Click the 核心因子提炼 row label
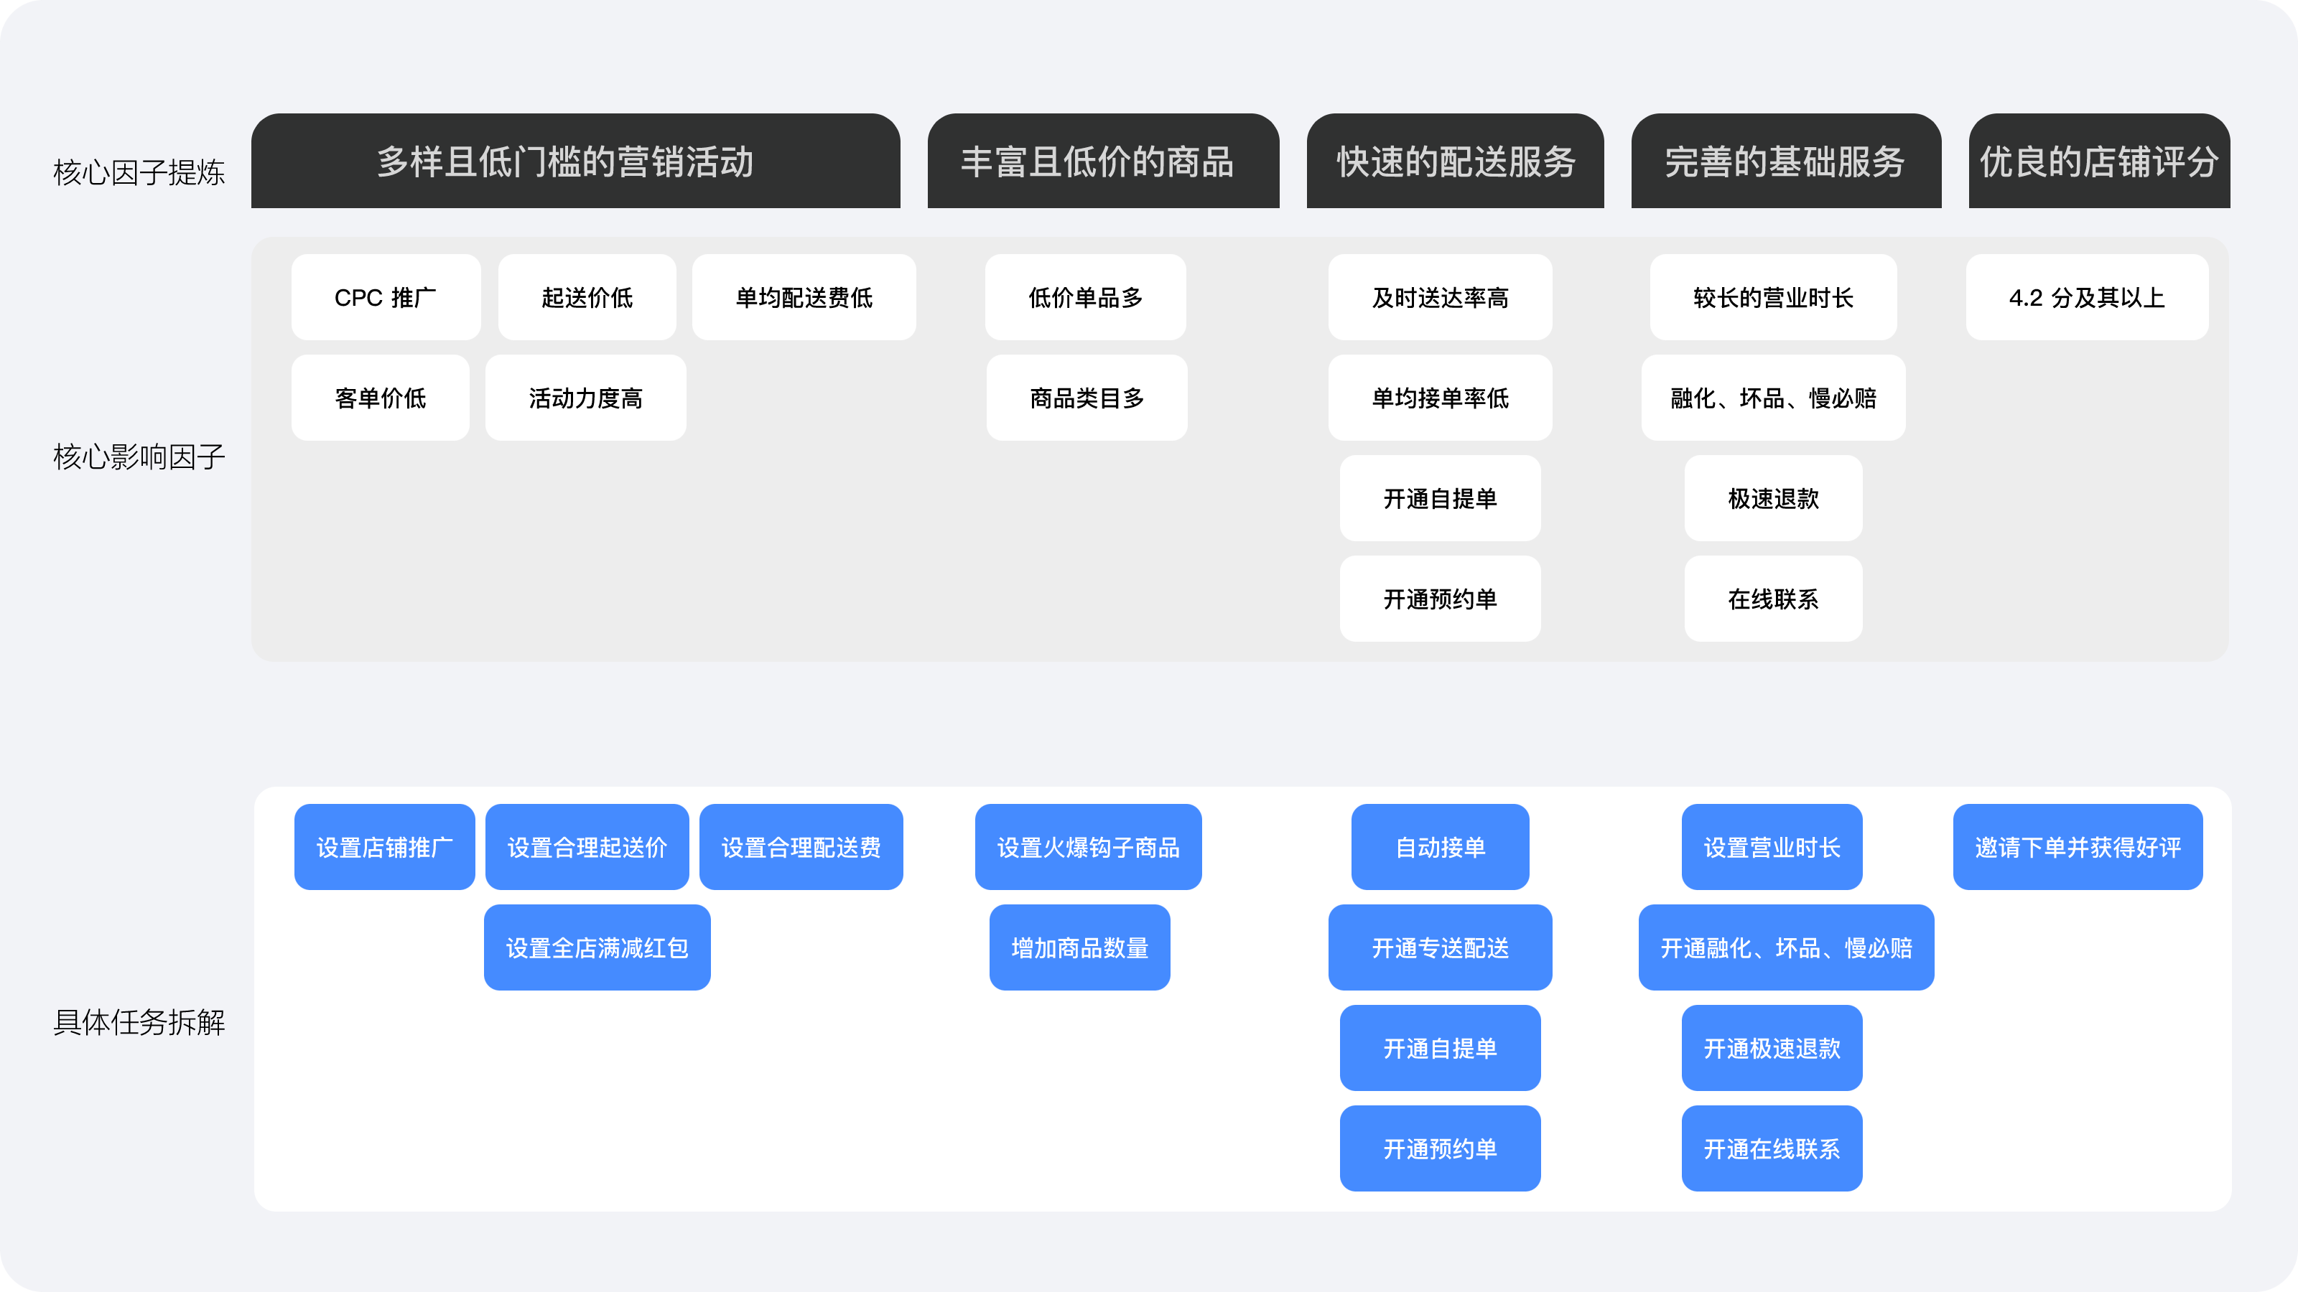The width and height of the screenshot is (2298, 1292). [x=139, y=172]
